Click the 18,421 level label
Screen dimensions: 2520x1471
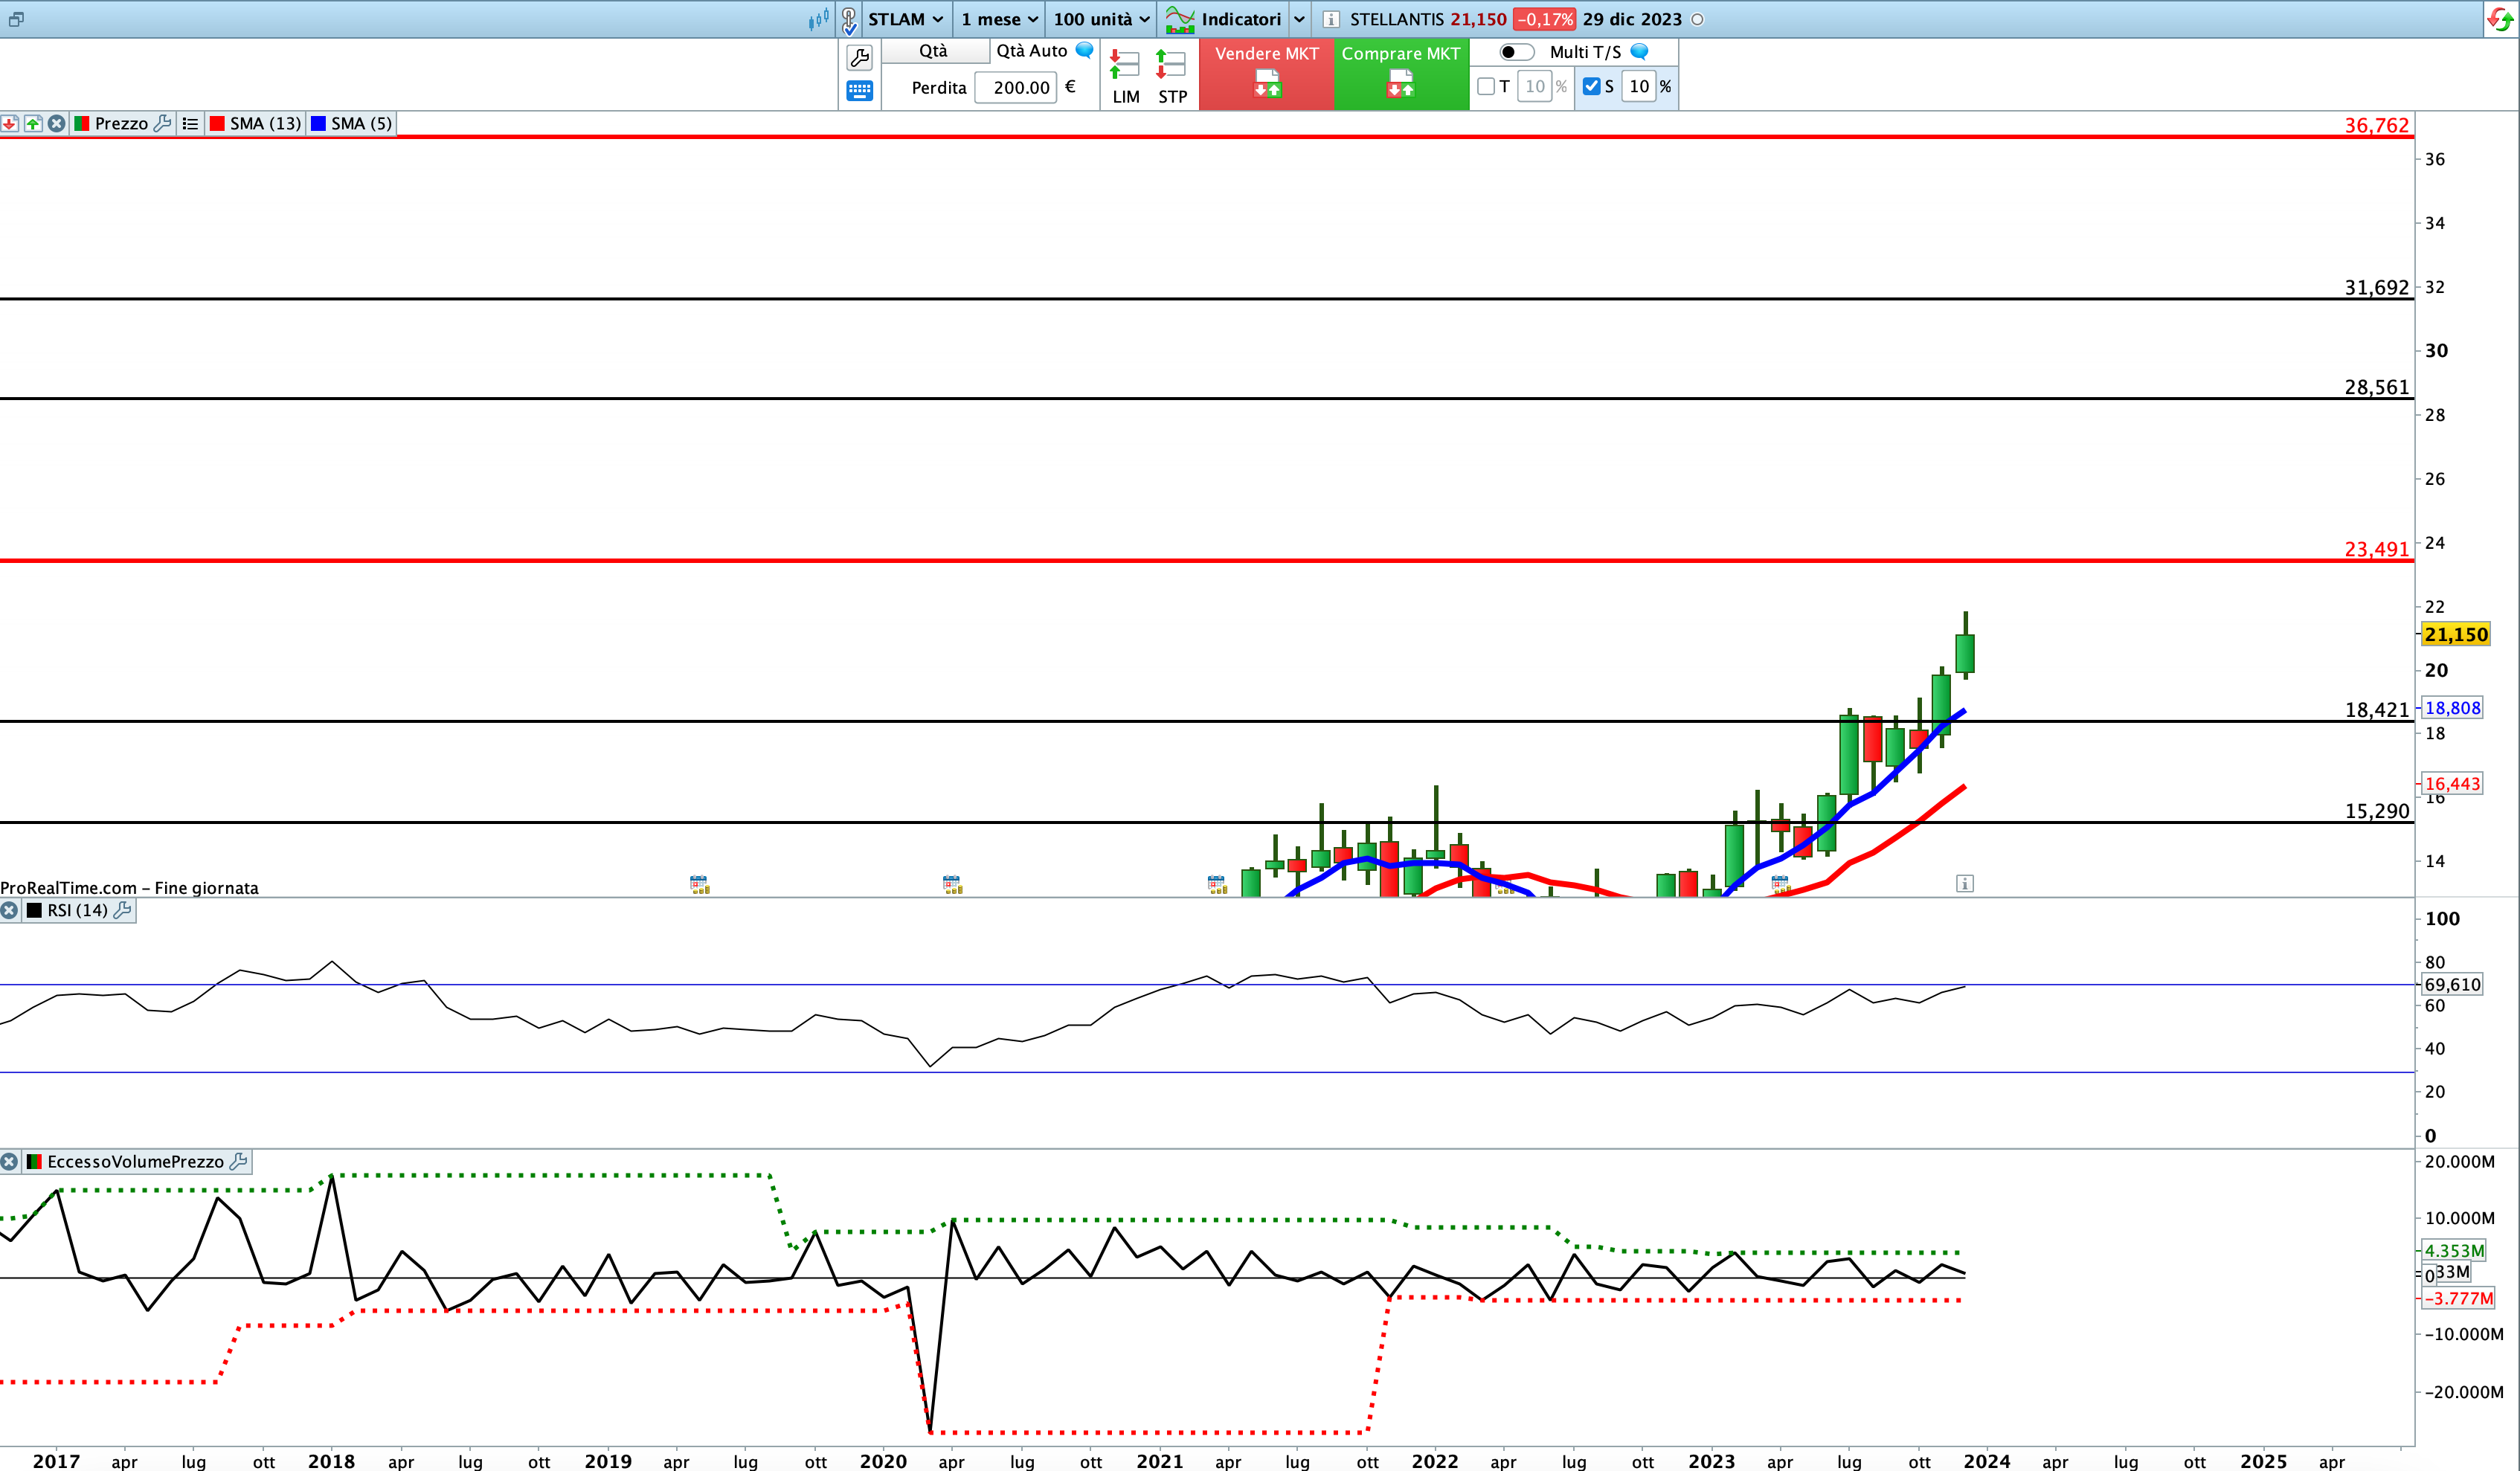[x=2376, y=710]
